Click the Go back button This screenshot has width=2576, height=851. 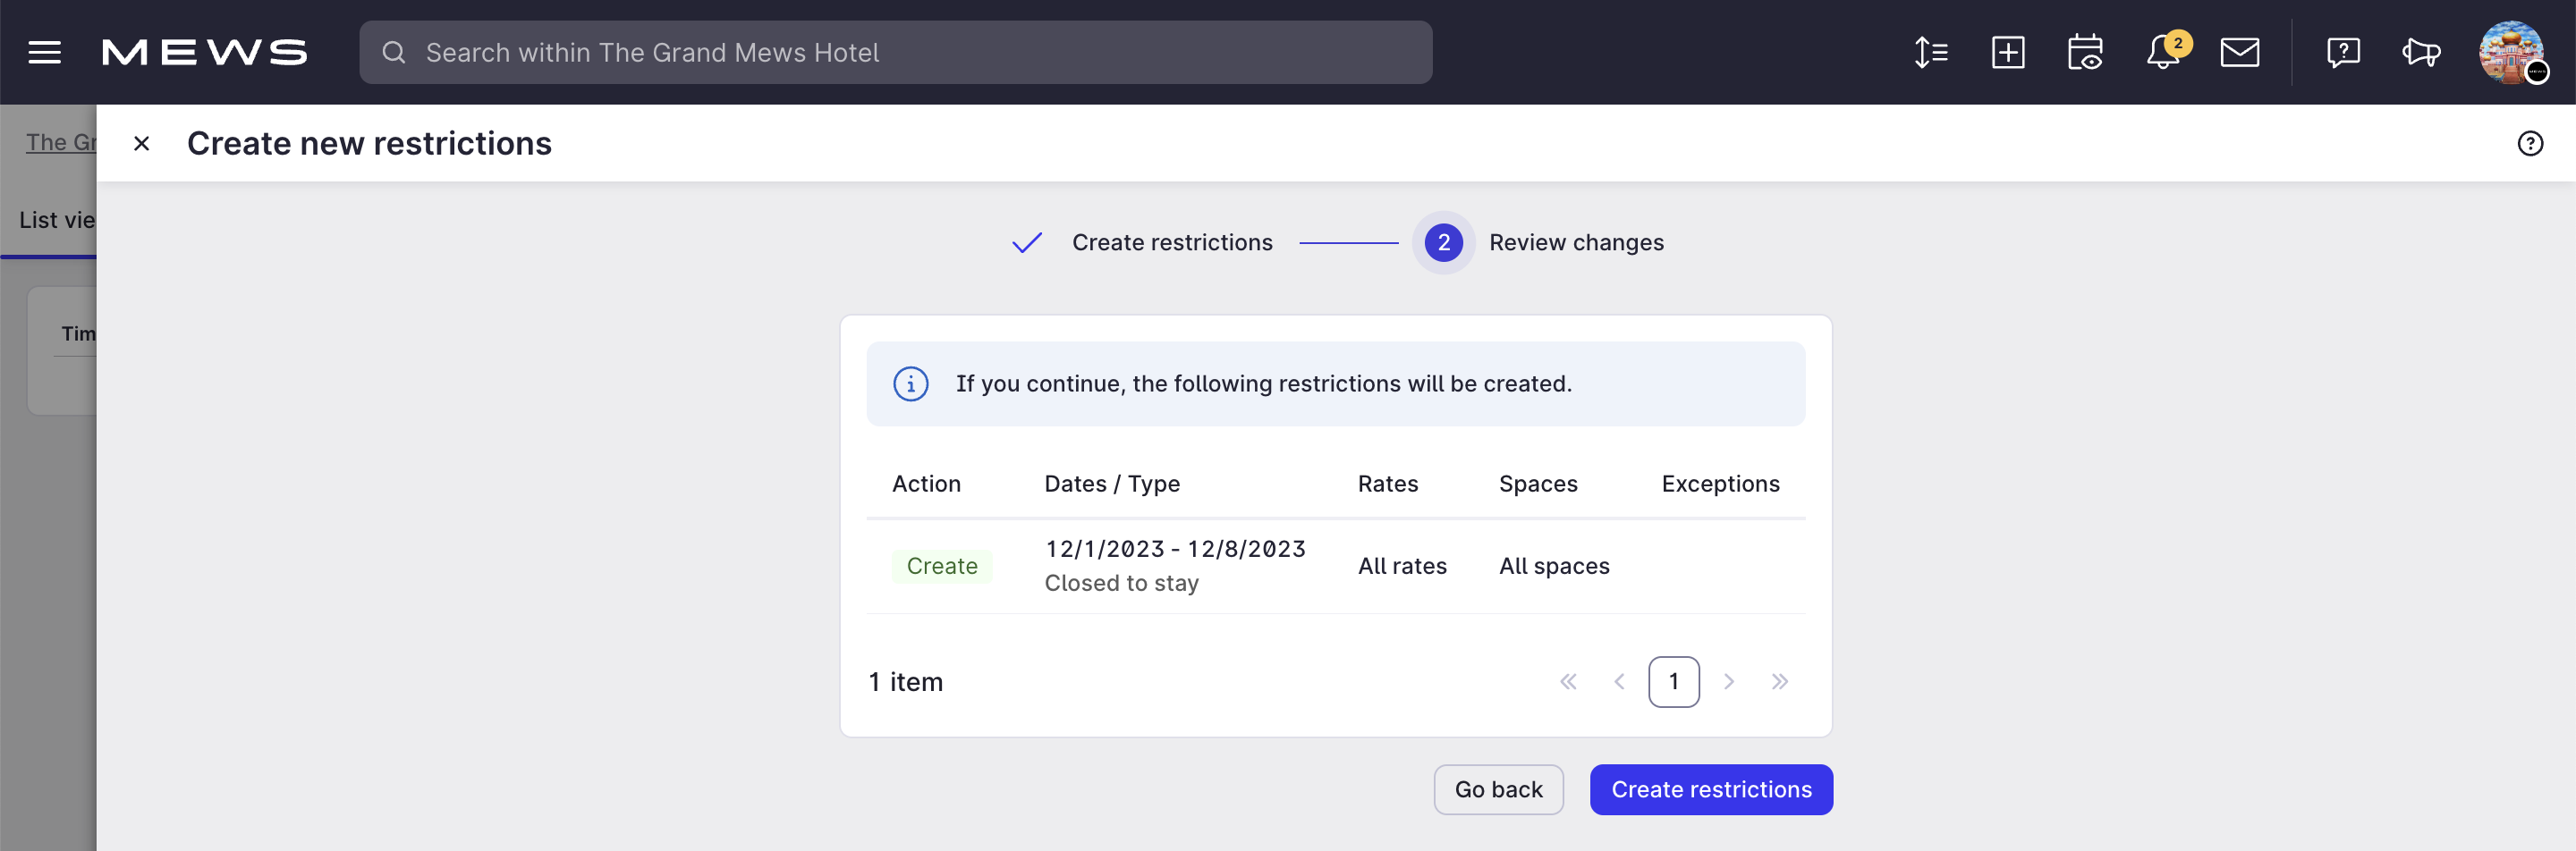click(1498, 789)
